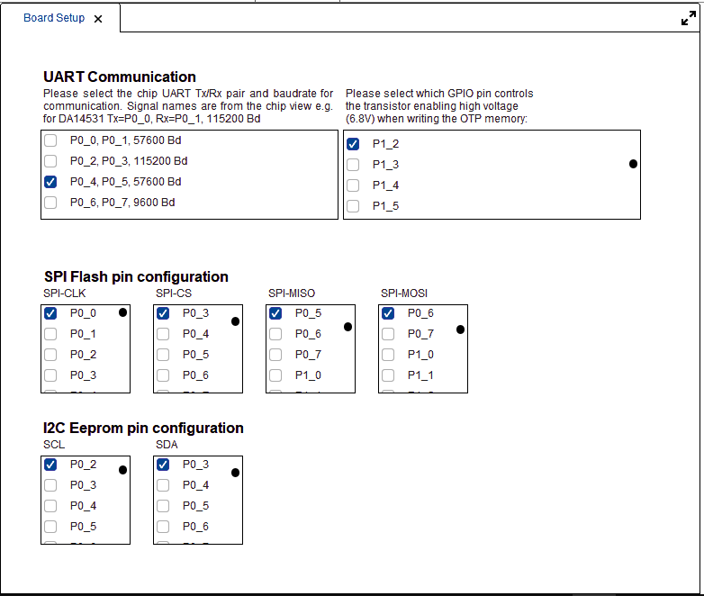Set SPI-MISO to P0_7
Screen dimensions: 704x596
[x=275, y=355]
